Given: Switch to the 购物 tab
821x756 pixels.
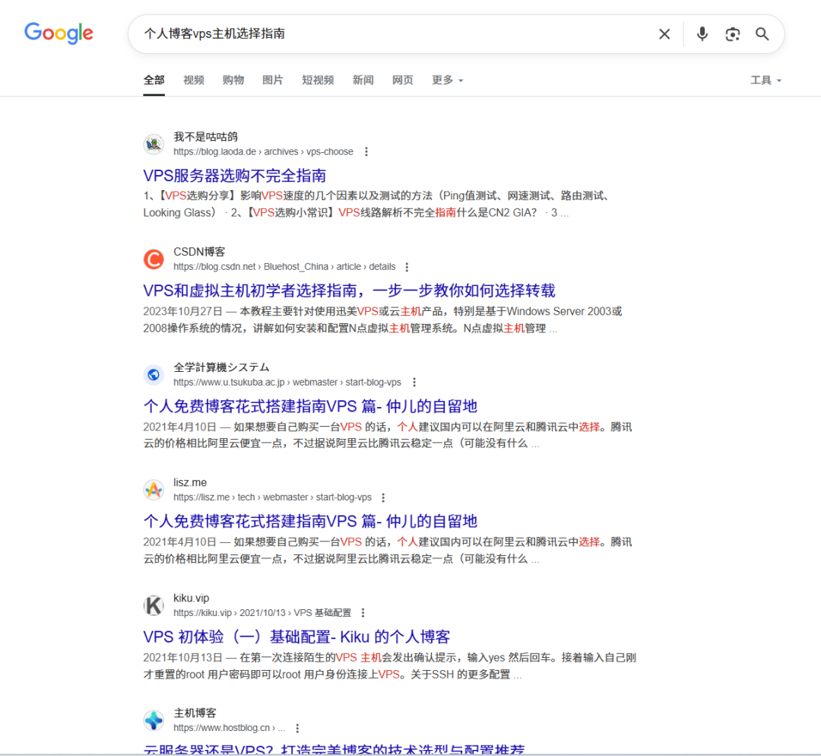Looking at the screenshot, I should click(x=233, y=80).
